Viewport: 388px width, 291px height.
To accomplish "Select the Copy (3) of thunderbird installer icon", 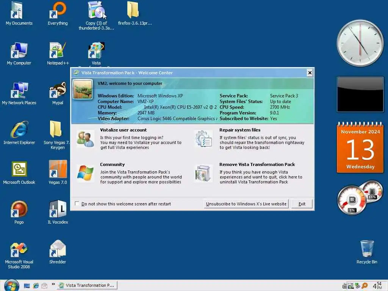I will click(x=96, y=15).
